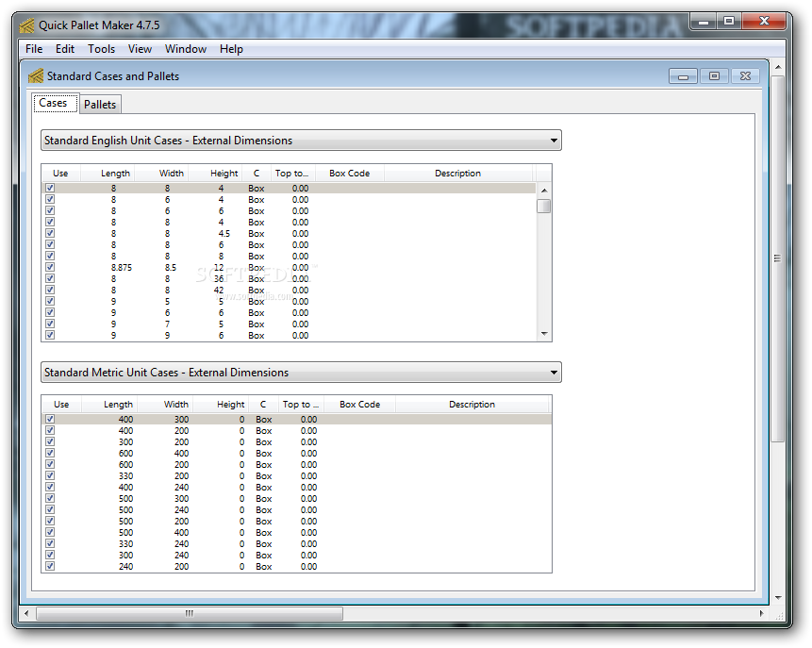Click the horizontal scrollbar right arrow
The height and width of the screenshot is (648, 812).
tap(761, 613)
